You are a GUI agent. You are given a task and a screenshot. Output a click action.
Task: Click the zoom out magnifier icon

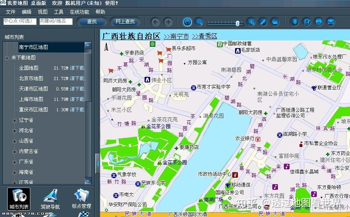pos(199,22)
